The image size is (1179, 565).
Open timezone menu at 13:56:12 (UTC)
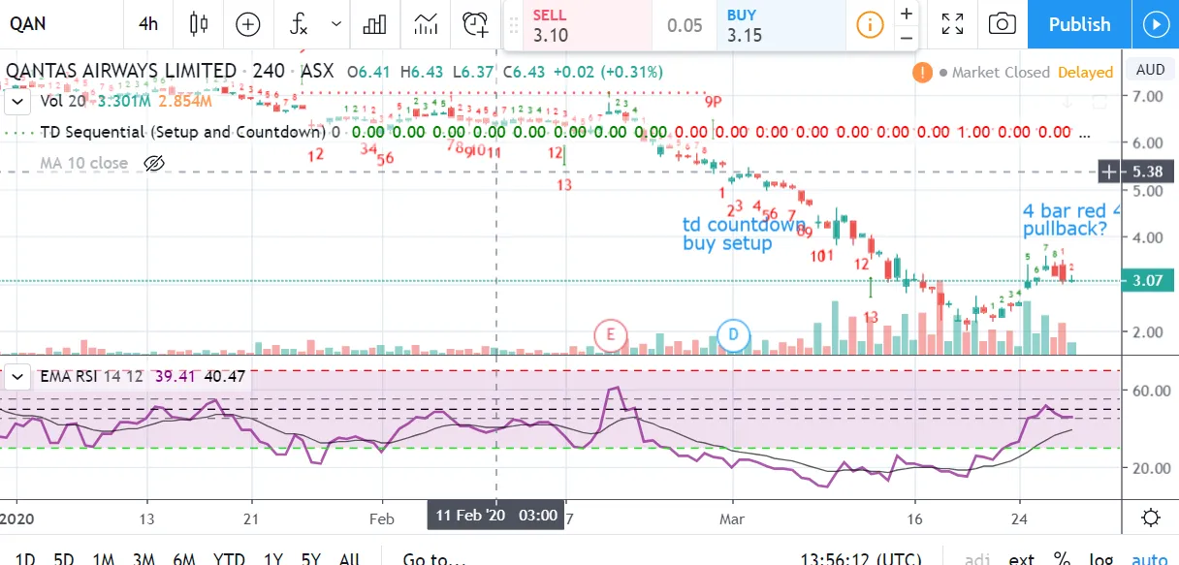tap(861, 559)
